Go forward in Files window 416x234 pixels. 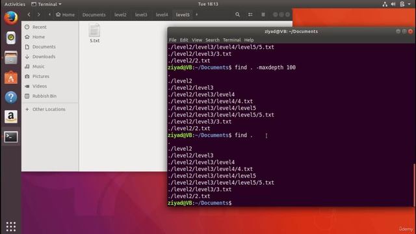[39, 14]
